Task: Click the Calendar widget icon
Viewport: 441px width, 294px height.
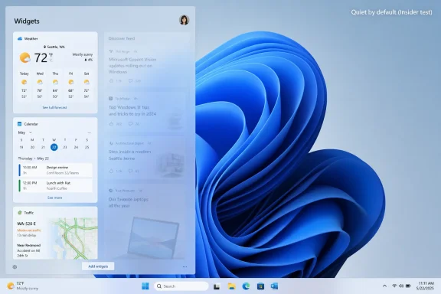Action: coord(20,124)
